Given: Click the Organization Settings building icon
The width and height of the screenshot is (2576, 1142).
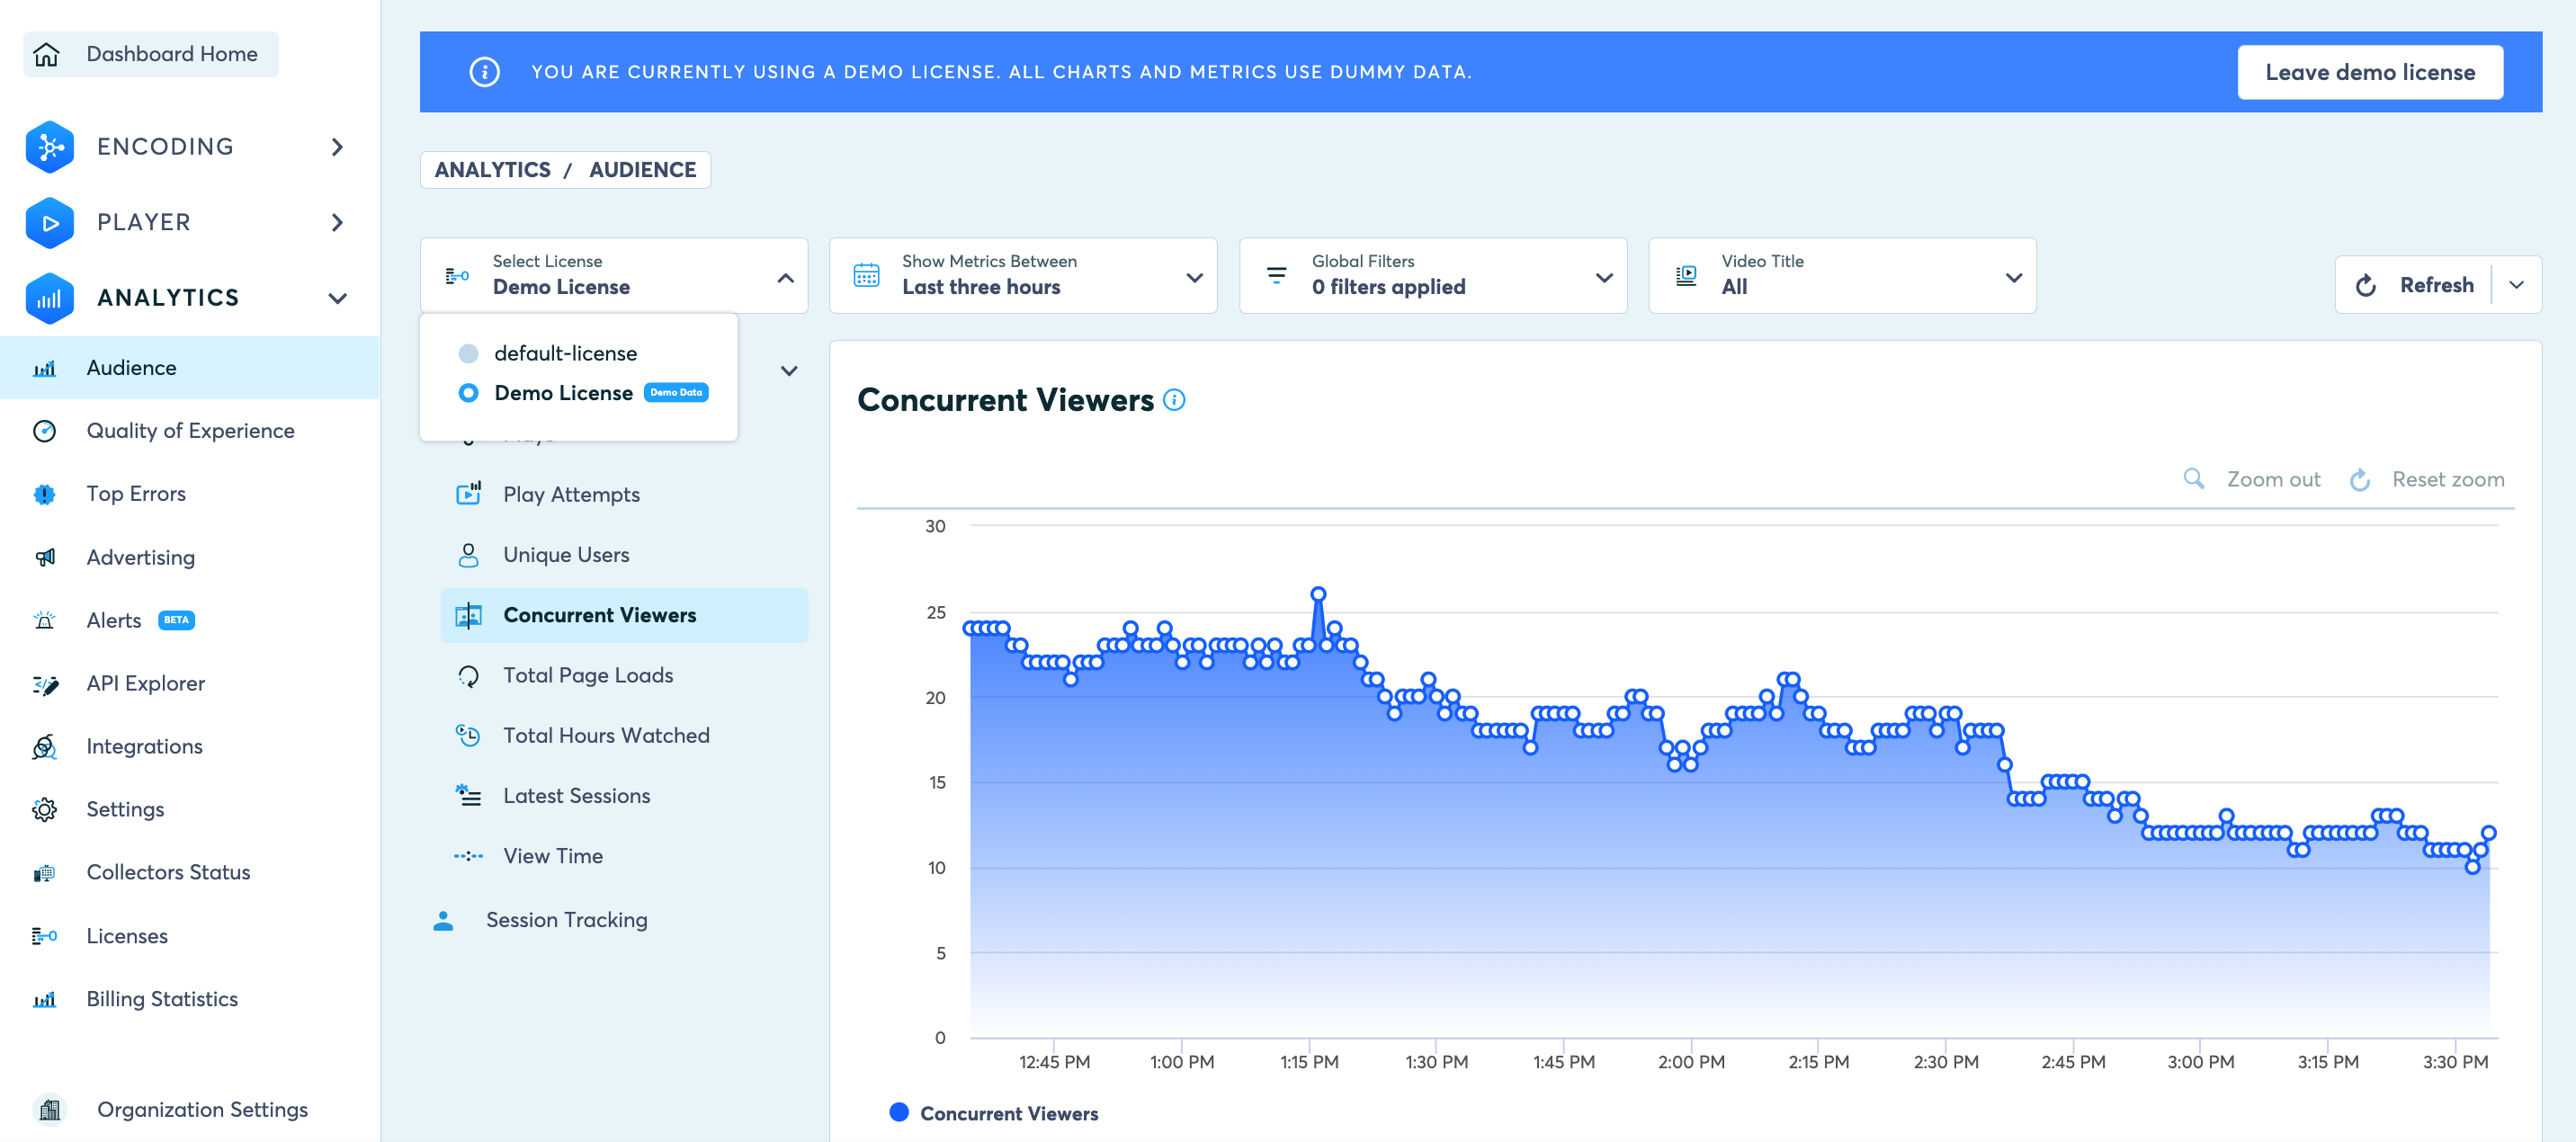Looking at the screenshot, I should 49,1109.
